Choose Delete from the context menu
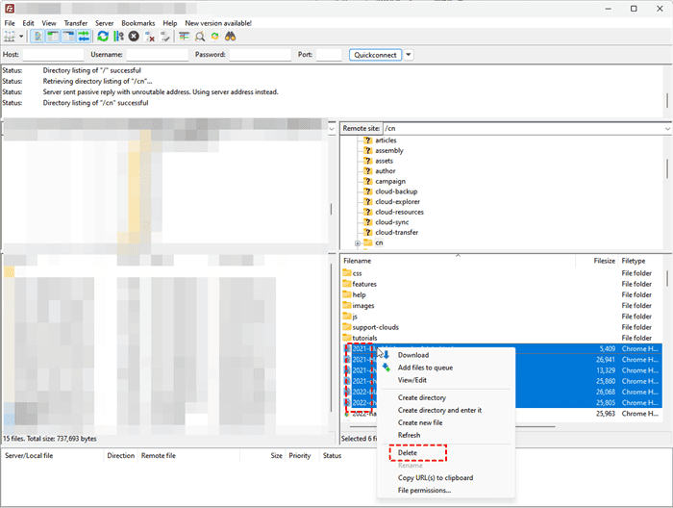 coord(408,452)
